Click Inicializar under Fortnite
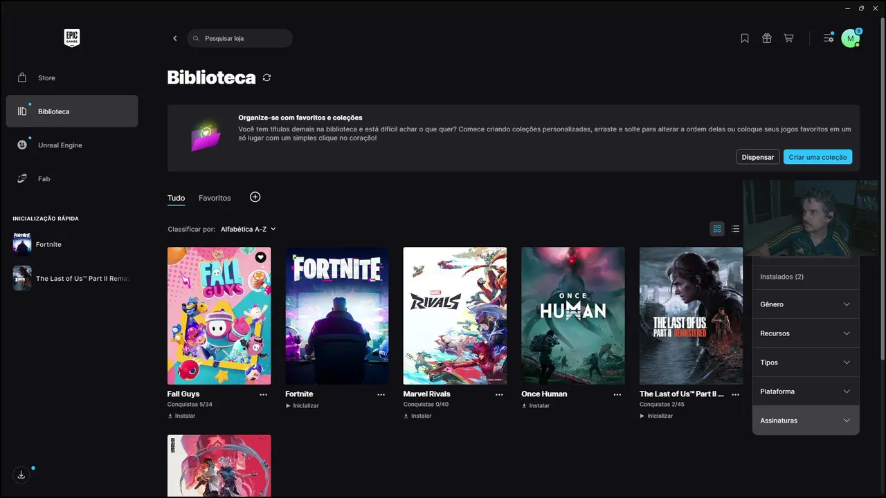This screenshot has height=498, width=886. tap(302, 405)
